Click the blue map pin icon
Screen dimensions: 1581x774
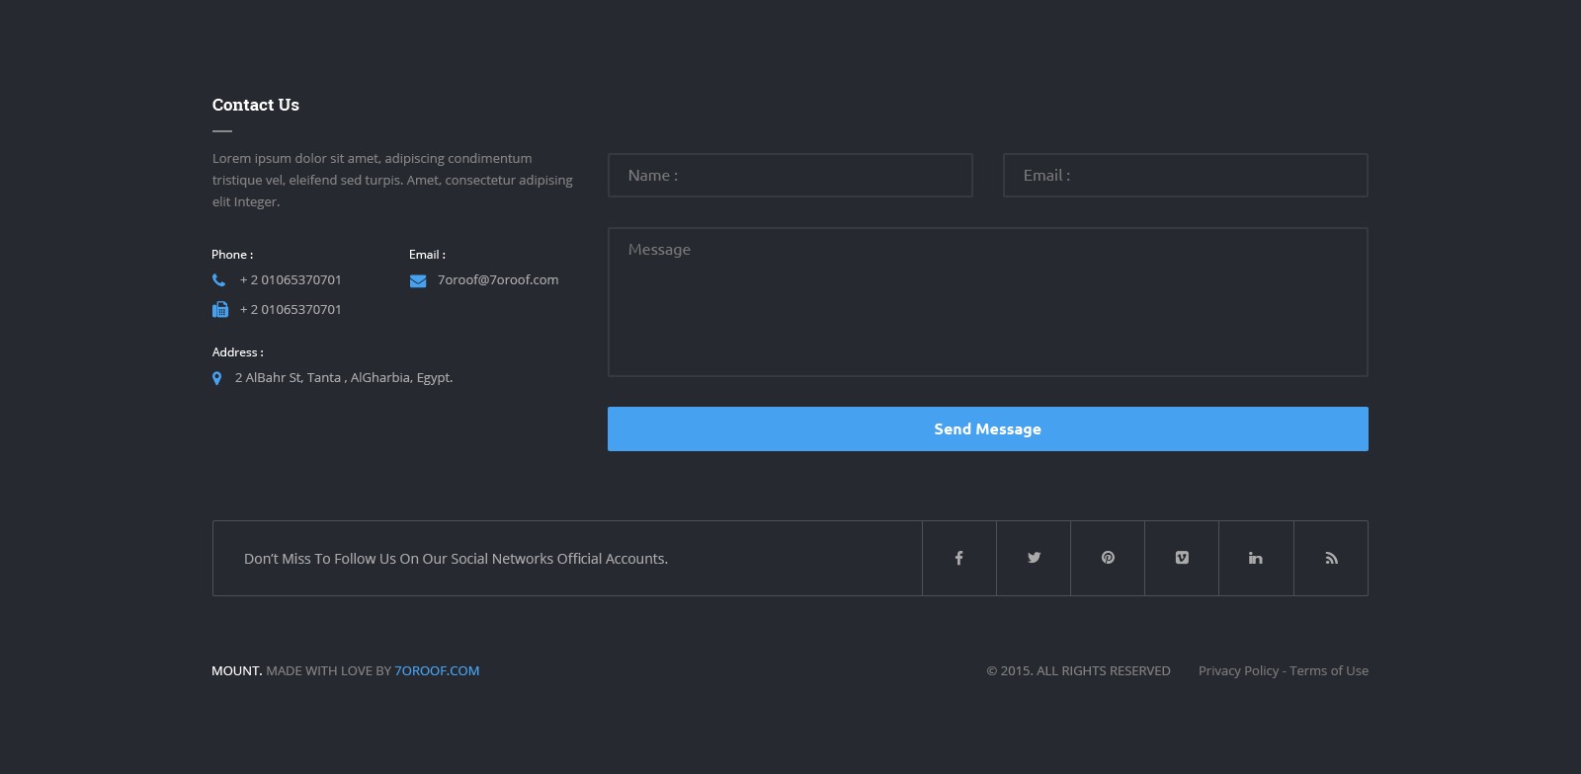click(217, 378)
